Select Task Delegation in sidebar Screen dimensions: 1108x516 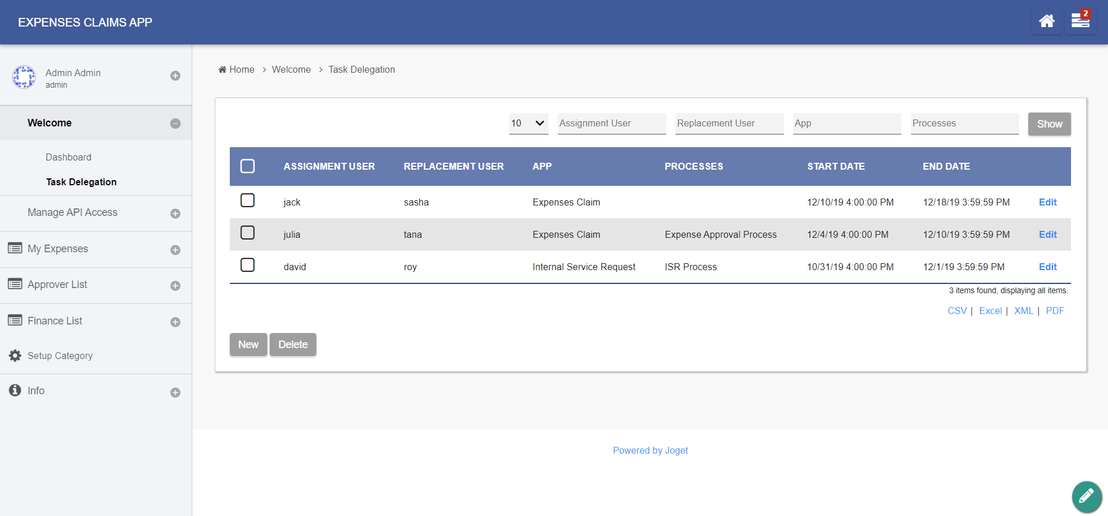tap(81, 182)
